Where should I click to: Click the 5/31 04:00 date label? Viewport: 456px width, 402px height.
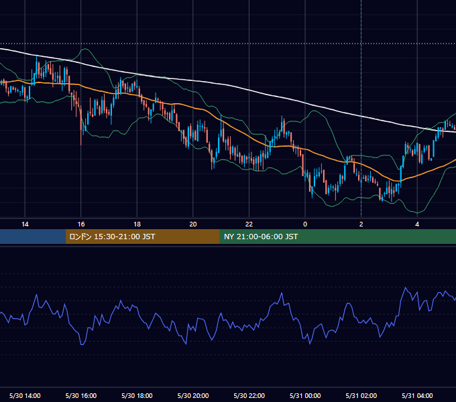[417, 395]
